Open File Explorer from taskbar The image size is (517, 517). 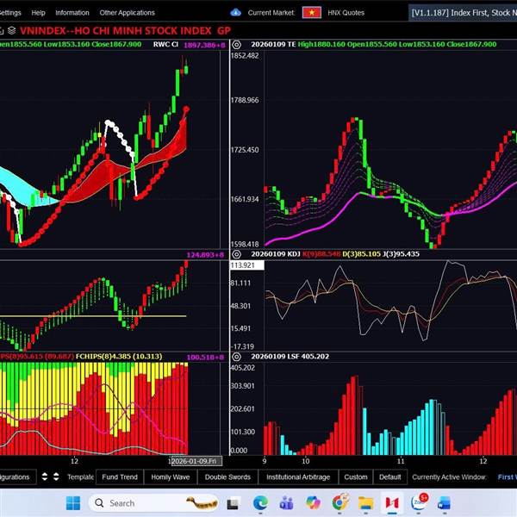[x=365, y=502]
